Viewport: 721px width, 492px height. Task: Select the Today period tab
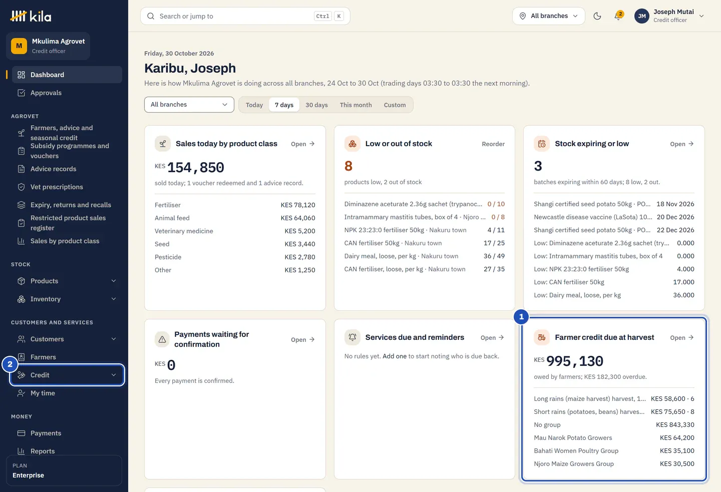click(x=254, y=105)
